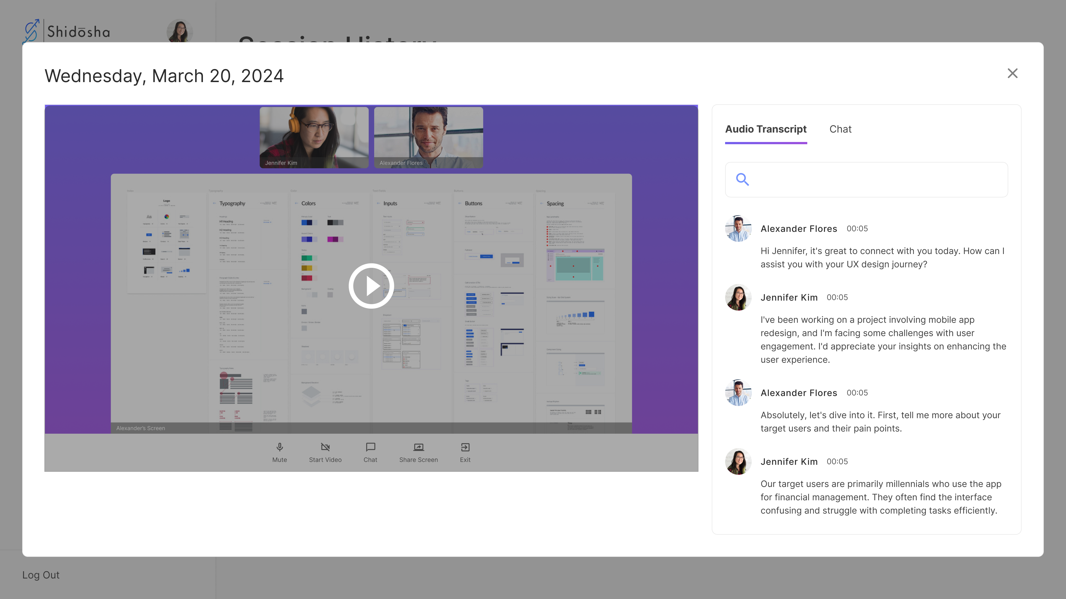Click the transcript search magnifier icon
Viewport: 1066px width, 599px height.
pyautogui.click(x=742, y=179)
